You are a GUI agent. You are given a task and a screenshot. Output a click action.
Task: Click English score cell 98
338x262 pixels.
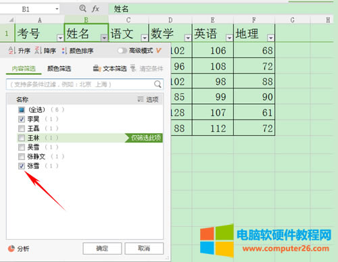pyautogui.click(x=213, y=81)
